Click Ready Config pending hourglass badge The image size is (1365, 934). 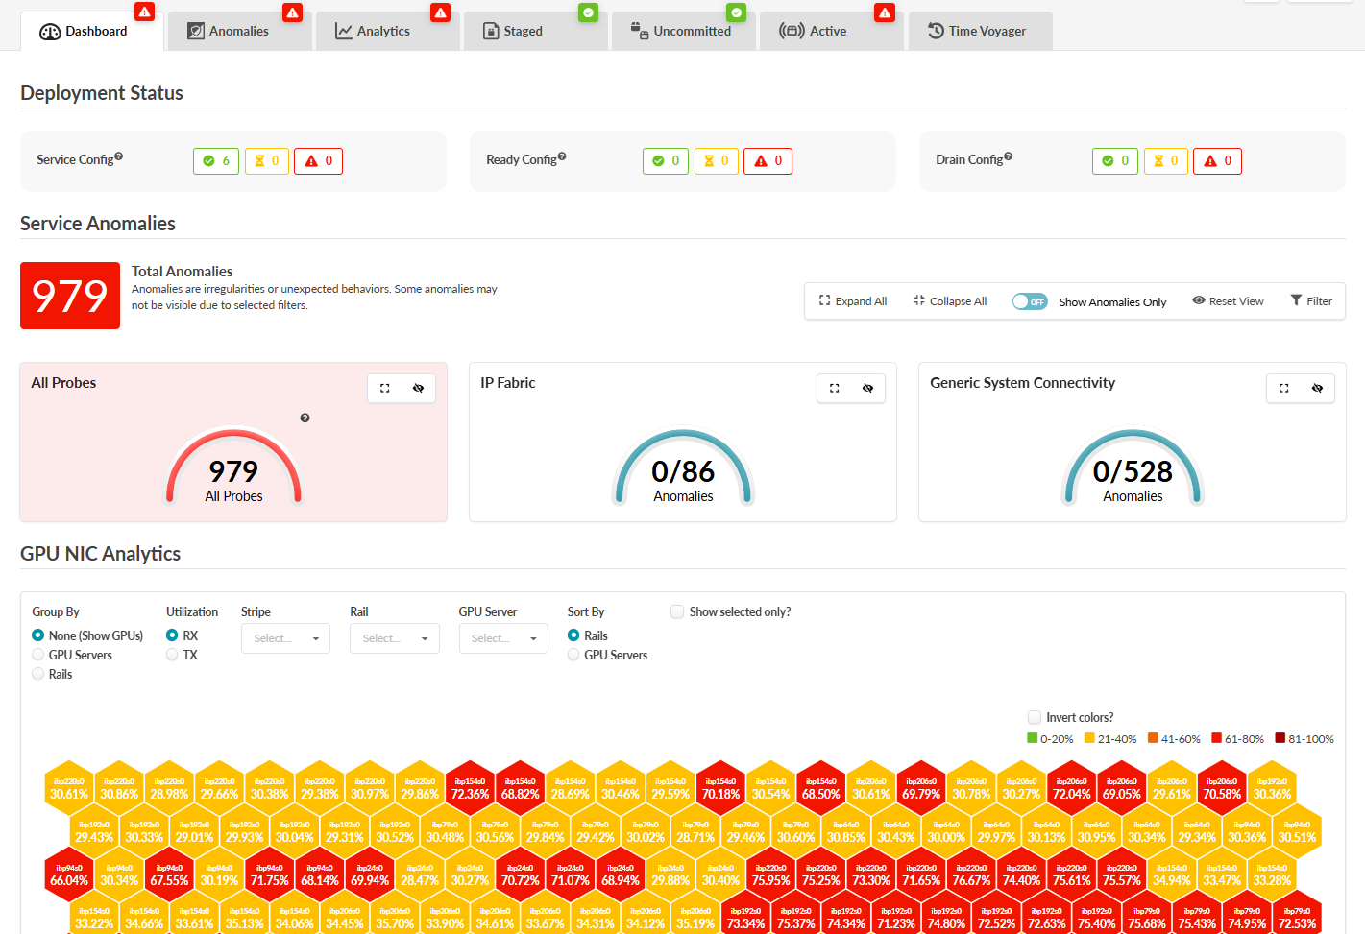coord(717,161)
